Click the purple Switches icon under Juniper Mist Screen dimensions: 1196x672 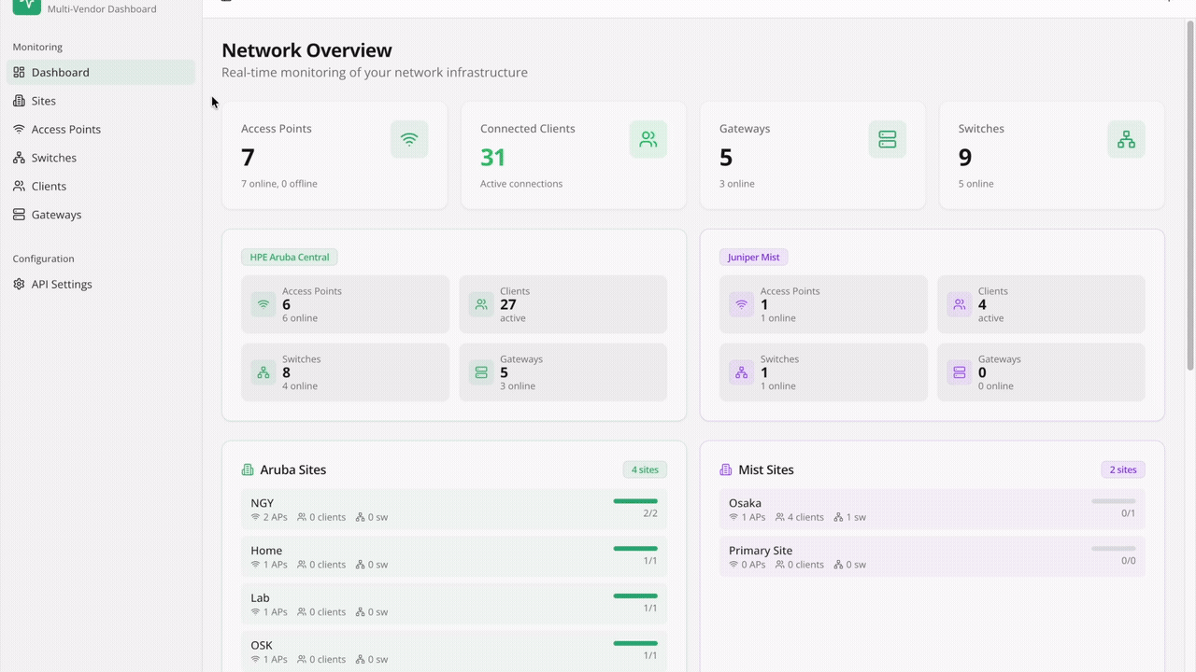pos(742,372)
